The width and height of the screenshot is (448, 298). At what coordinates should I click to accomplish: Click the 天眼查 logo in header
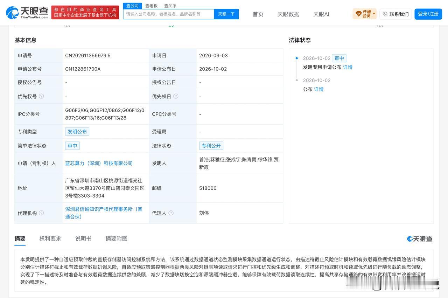pyautogui.click(x=27, y=13)
